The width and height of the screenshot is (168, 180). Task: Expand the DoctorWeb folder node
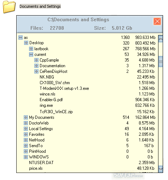pyautogui.click(x=26, y=123)
